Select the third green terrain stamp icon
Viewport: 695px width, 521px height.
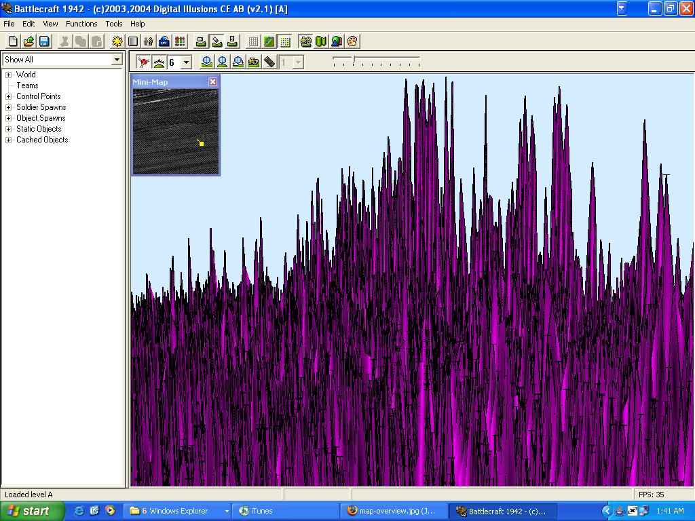[x=232, y=41]
